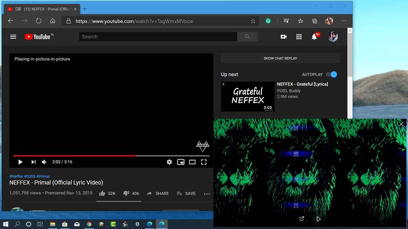The height and width of the screenshot is (229, 408).
Task: Open the PIXEL Buddy channel name
Action: (x=289, y=91)
